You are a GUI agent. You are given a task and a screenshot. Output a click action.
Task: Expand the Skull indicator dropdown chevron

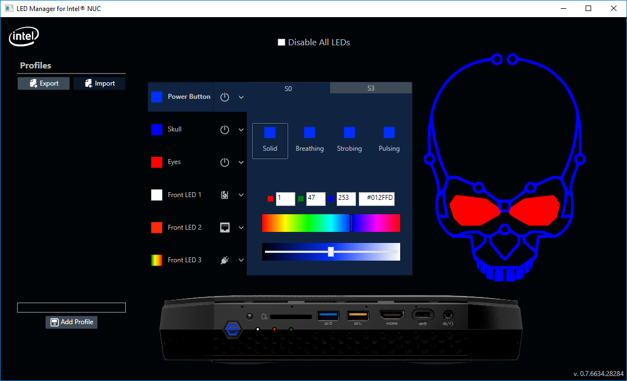click(241, 130)
